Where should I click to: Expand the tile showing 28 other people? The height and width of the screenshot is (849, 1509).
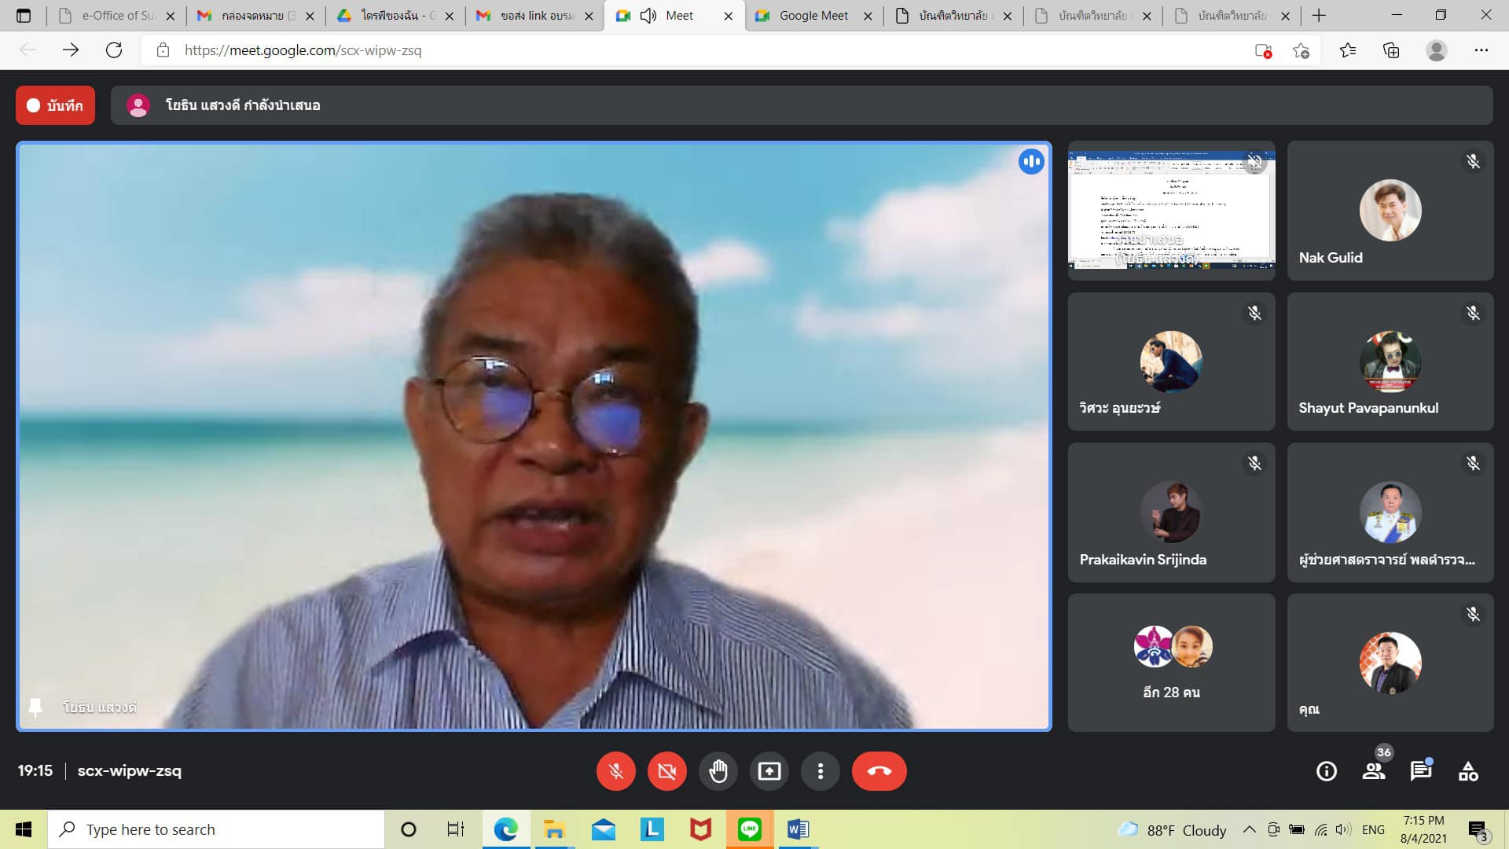pyautogui.click(x=1171, y=663)
